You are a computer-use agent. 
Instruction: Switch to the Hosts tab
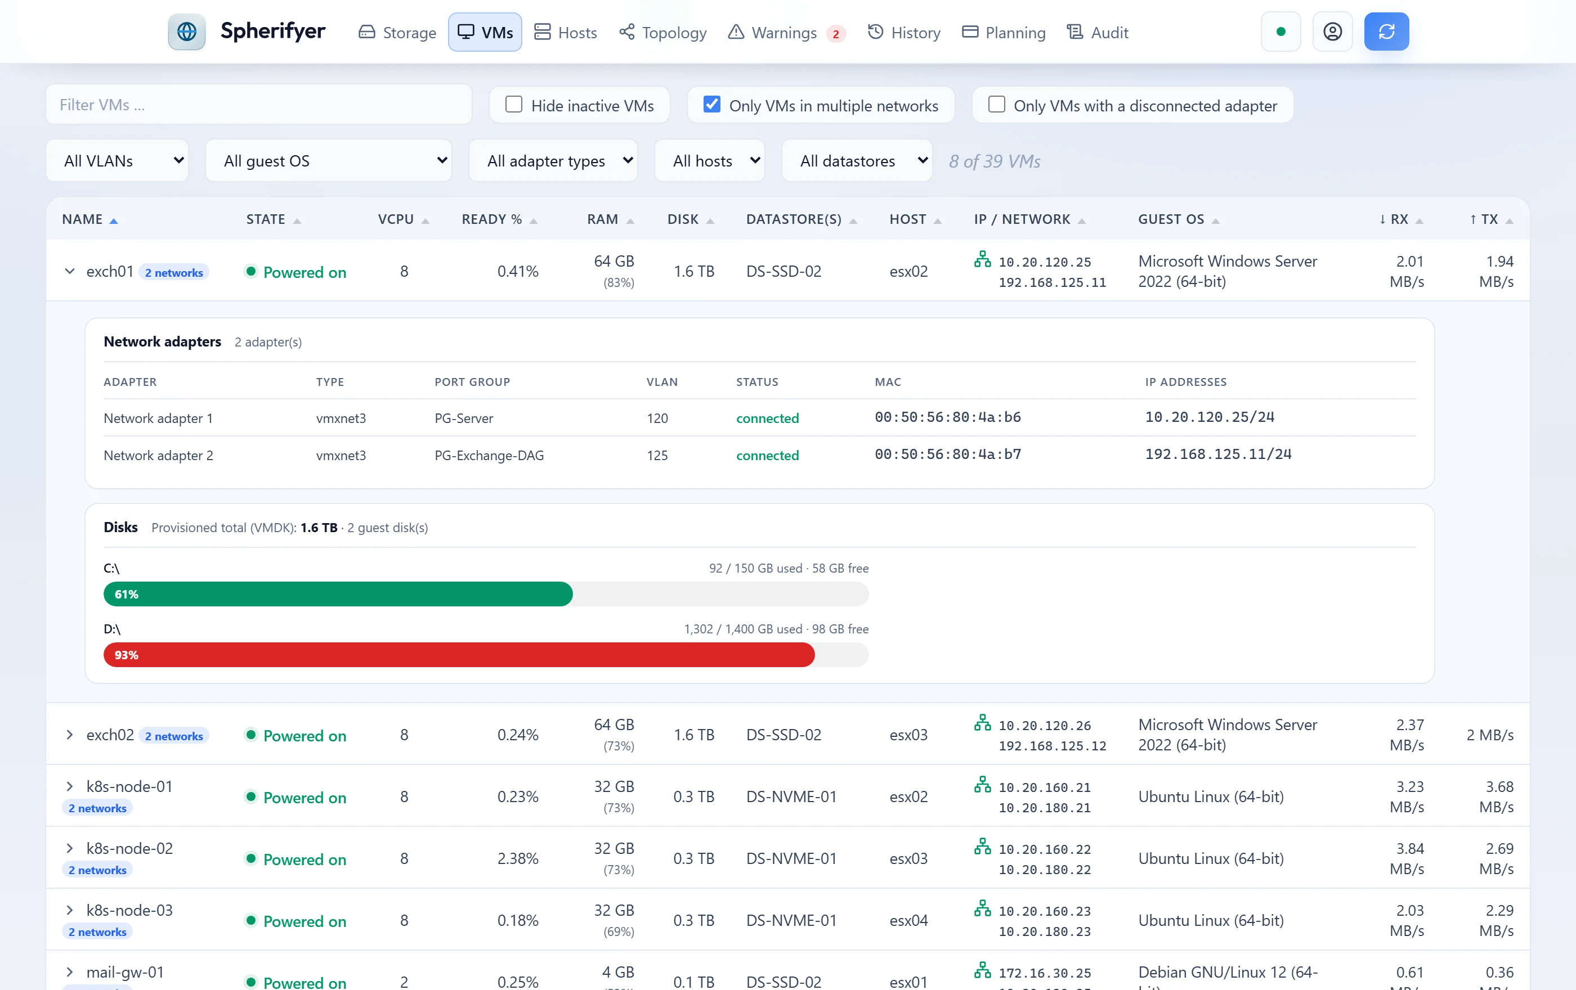pos(566,32)
